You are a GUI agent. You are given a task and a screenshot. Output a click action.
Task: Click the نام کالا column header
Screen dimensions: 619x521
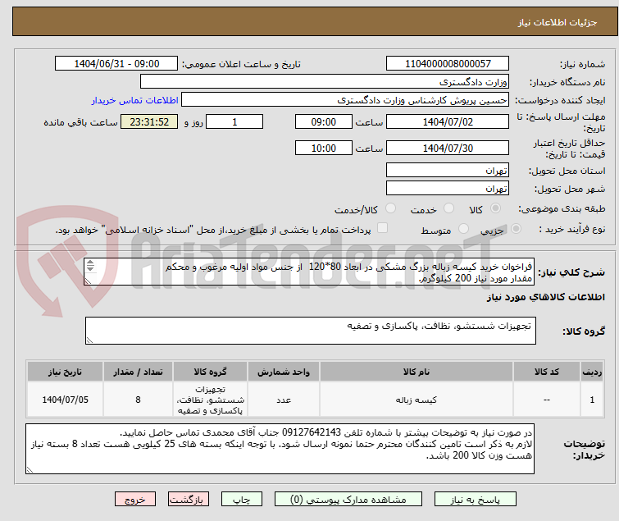tap(416, 372)
